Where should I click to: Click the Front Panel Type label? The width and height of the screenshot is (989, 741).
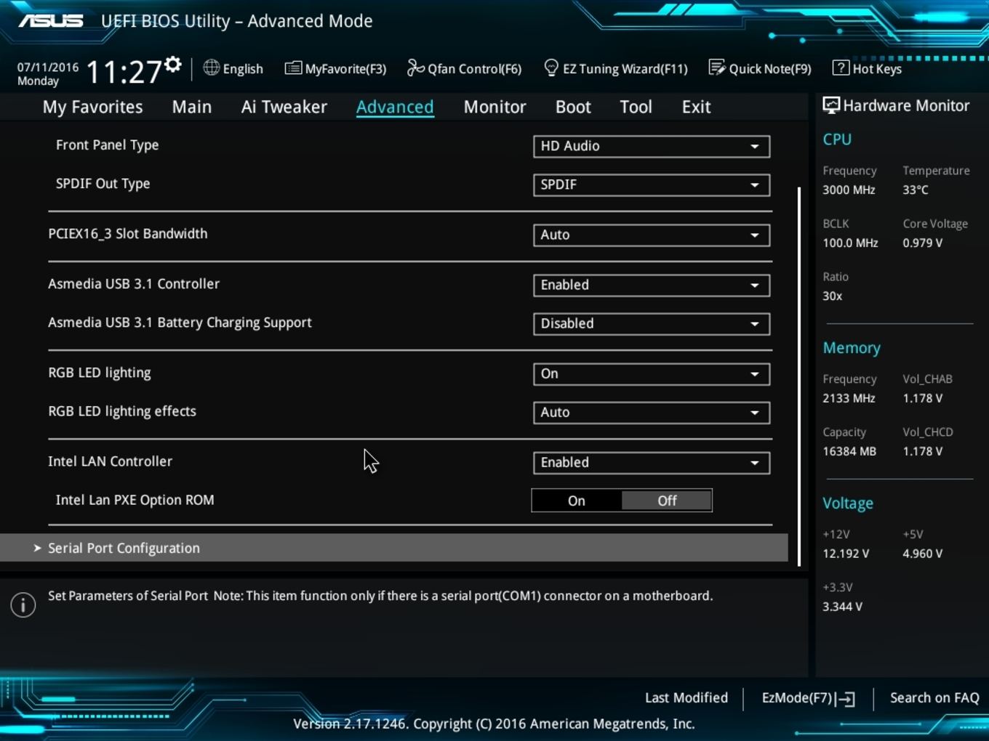click(107, 145)
